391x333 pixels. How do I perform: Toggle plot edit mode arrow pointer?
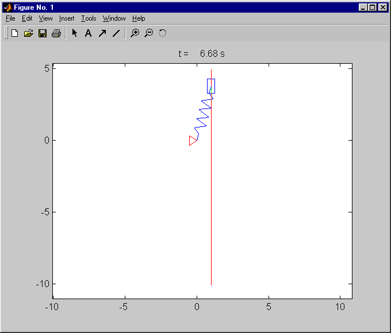(75, 33)
